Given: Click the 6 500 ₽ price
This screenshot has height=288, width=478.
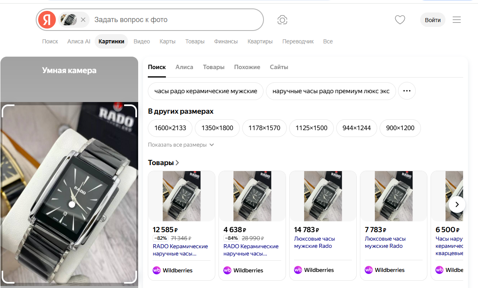Looking at the screenshot, I should [447, 229].
